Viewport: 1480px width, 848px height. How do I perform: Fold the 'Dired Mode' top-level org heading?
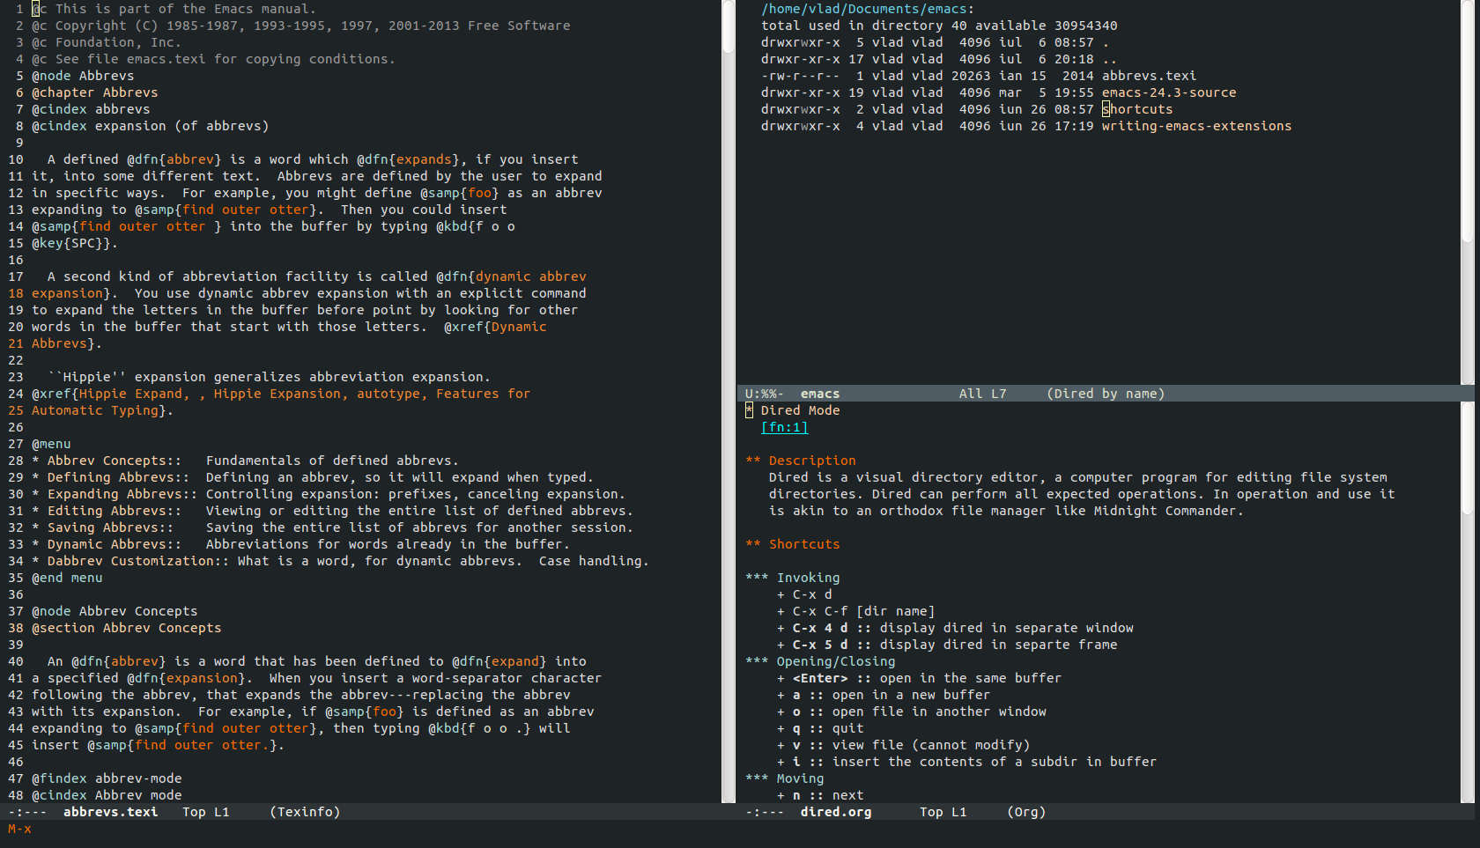[792, 410]
